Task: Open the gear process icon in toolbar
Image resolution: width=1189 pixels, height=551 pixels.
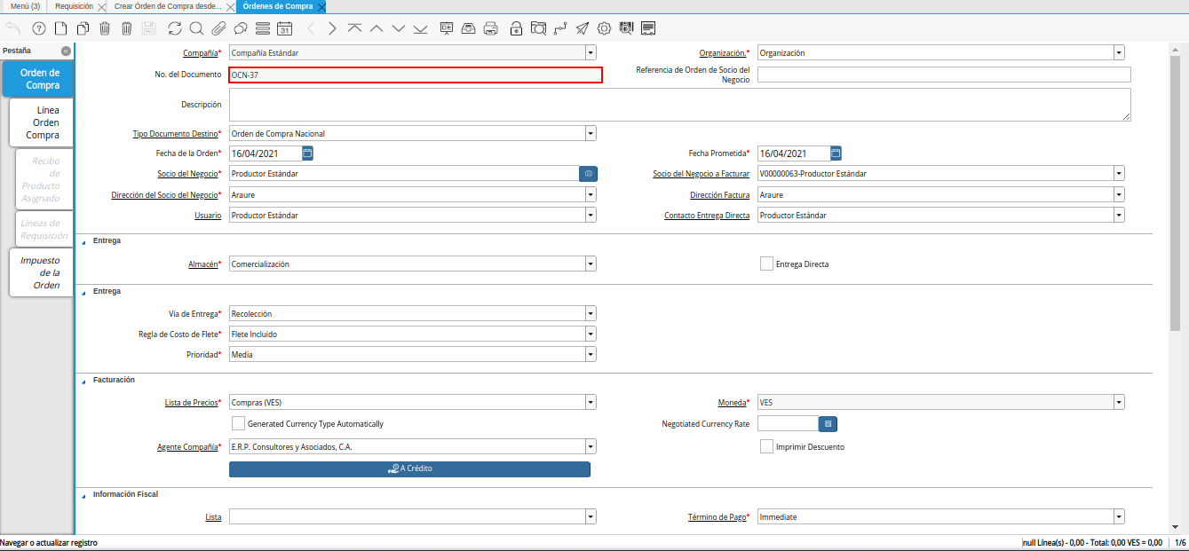Action: (x=604, y=28)
